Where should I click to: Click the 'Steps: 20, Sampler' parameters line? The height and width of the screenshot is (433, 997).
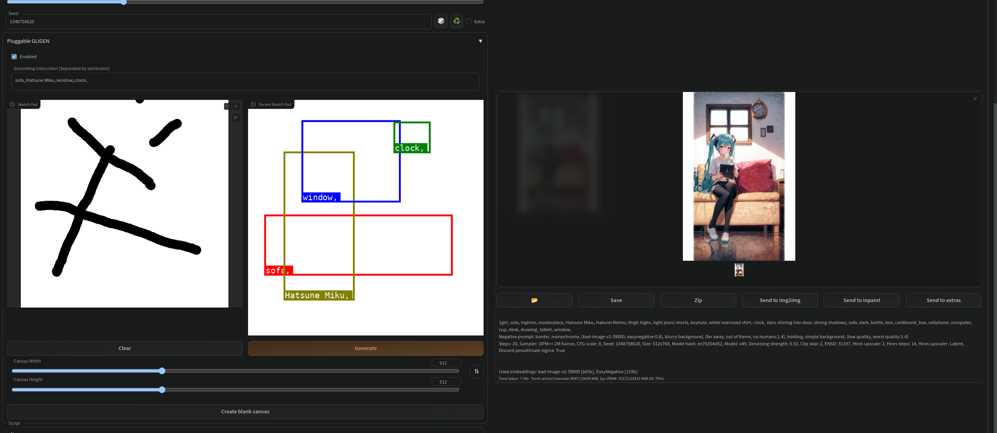point(731,347)
